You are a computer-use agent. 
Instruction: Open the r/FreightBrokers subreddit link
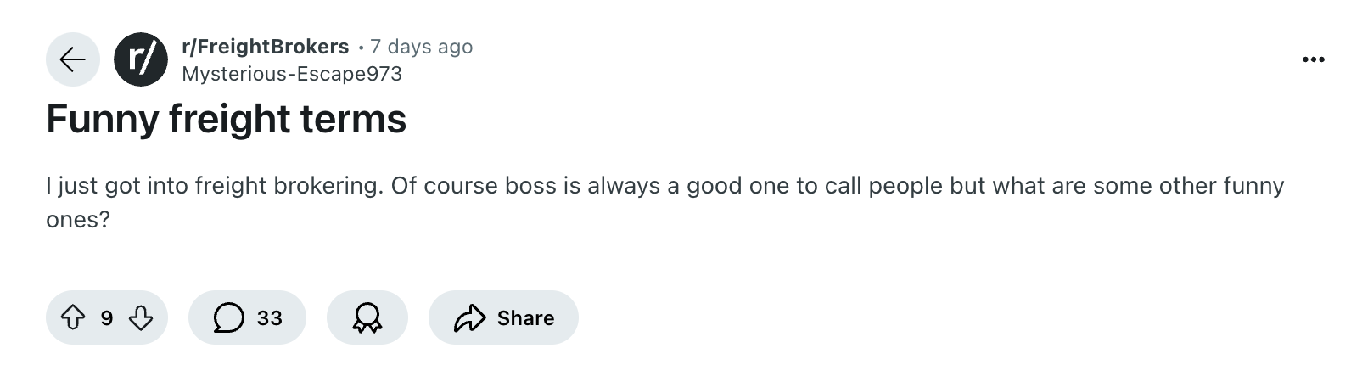(265, 47)
